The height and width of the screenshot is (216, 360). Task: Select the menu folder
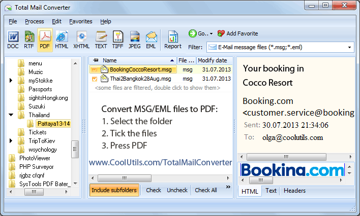point(35,63)
